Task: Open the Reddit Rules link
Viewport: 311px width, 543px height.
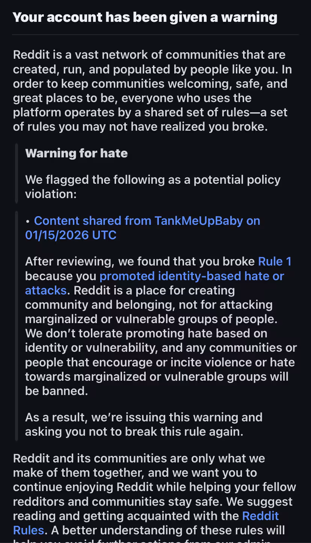Action: pos(260,516)
